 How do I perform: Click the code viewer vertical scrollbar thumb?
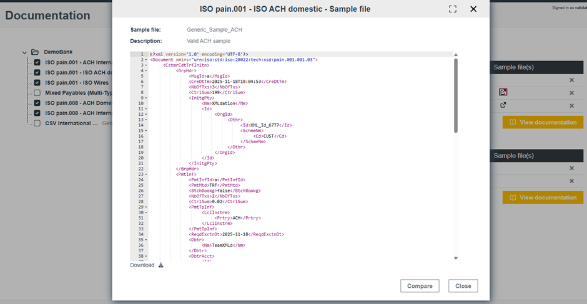click(x=455, y=95)
